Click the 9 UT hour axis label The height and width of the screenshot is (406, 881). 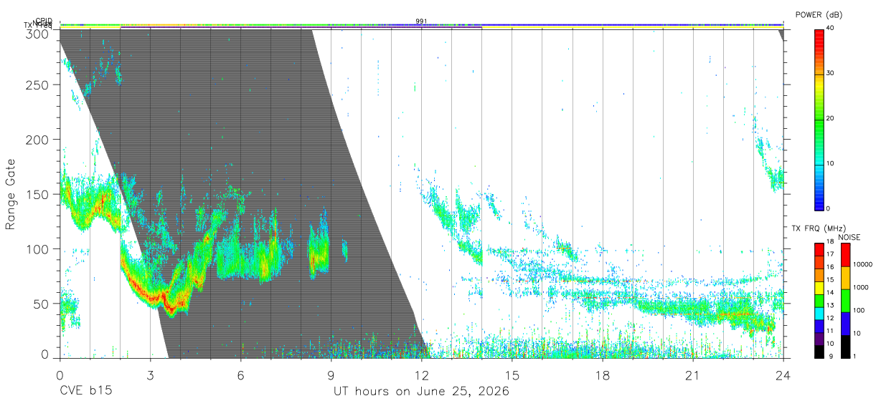pyautogui.click(x=331, y=374)
